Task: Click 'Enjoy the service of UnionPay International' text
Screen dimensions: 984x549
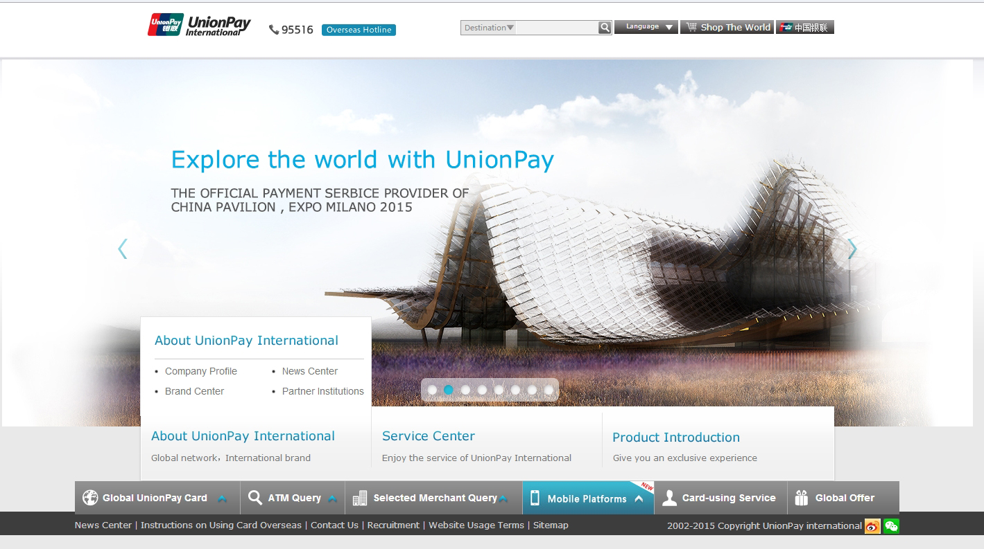Action: [476, 458]
